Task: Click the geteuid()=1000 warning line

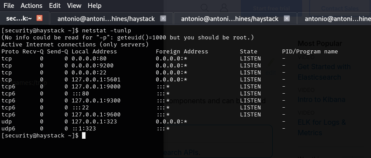Action: [x=128, y=38]
